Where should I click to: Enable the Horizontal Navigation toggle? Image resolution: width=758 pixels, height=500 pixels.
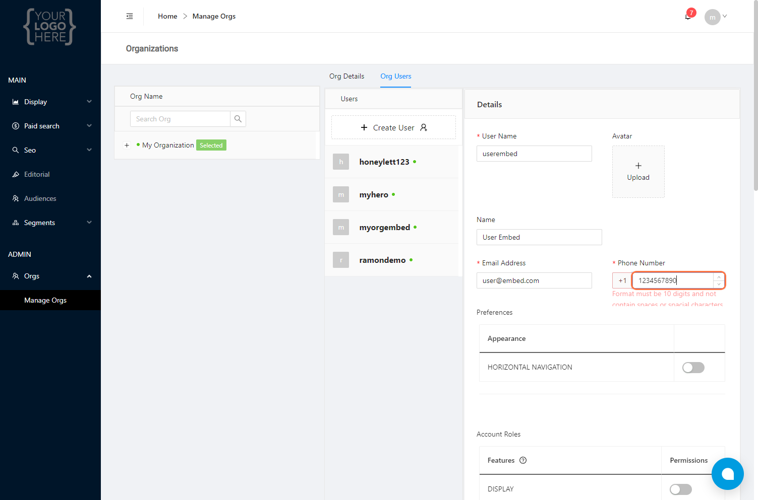click(x=693, y=368)
